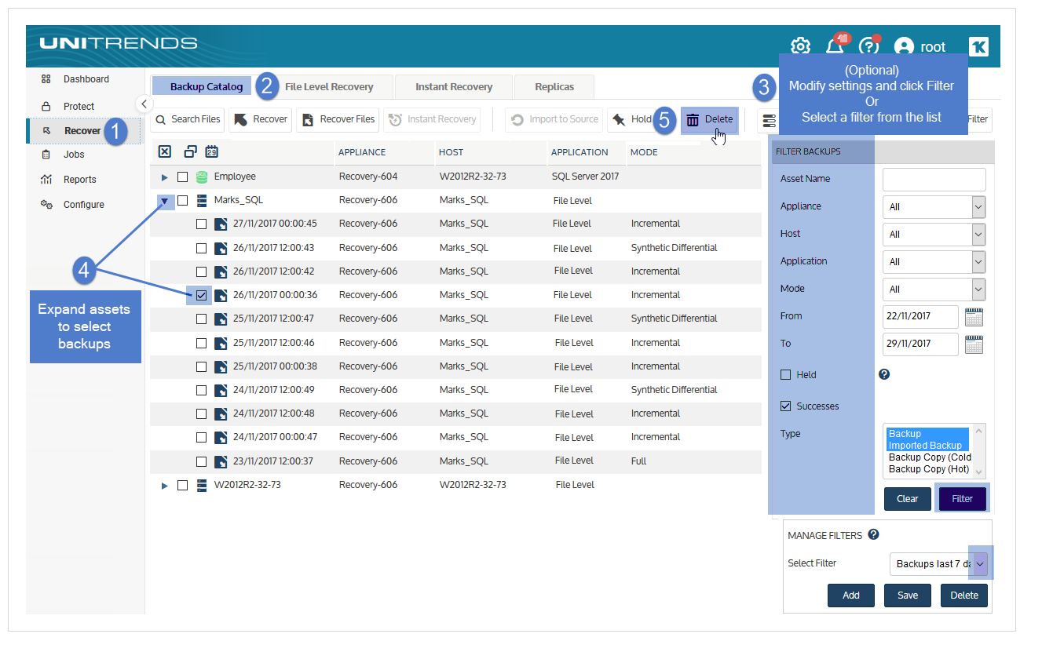Click the To date field 29/11/2017
The height and width of the screenshot is (652, 1042).
921,344
